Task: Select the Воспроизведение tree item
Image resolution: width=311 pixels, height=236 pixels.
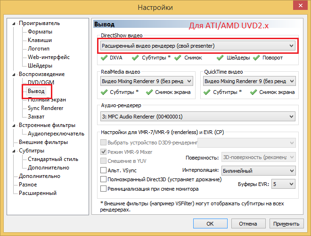Action: click(41, 74)
